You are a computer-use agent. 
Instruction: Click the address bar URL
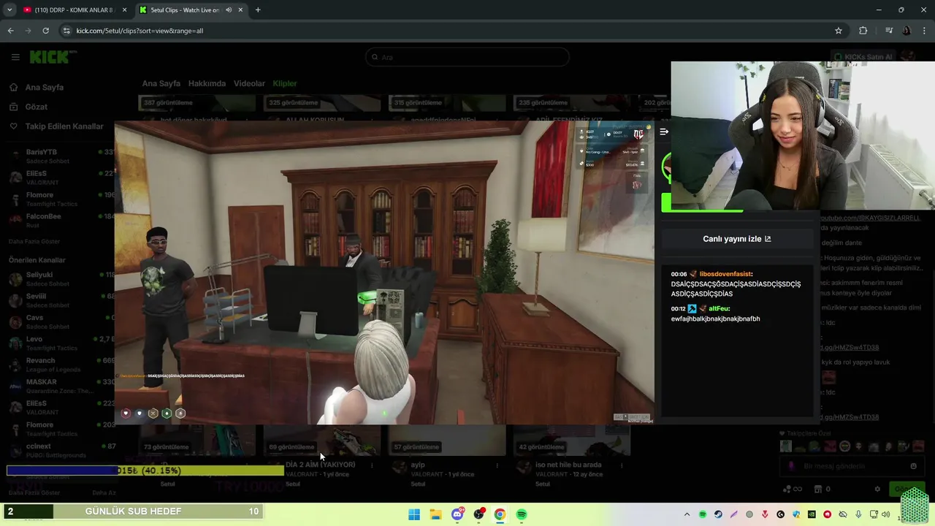click(x=140, y=31)
